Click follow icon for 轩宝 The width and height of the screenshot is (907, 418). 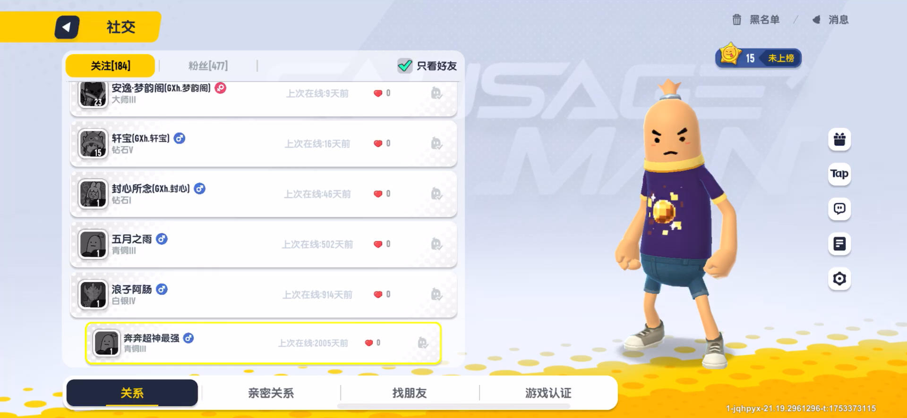tap(436, 143)
